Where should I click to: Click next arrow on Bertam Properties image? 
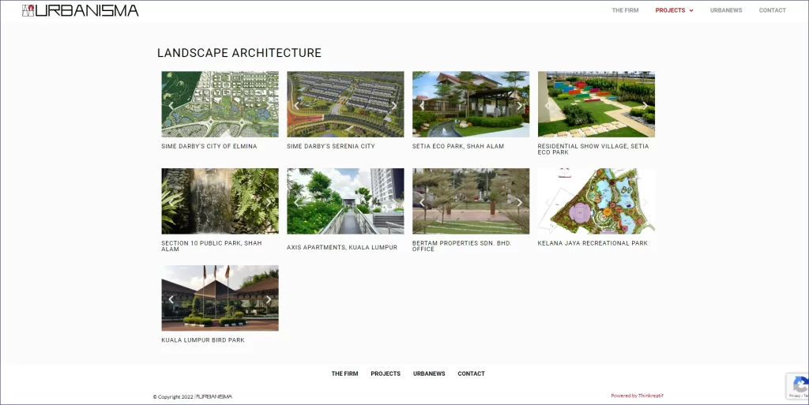tap(519, 202)
